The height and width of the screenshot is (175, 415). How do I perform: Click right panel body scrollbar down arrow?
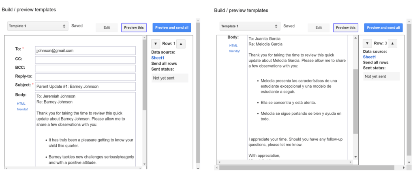[x=355, y=156]
